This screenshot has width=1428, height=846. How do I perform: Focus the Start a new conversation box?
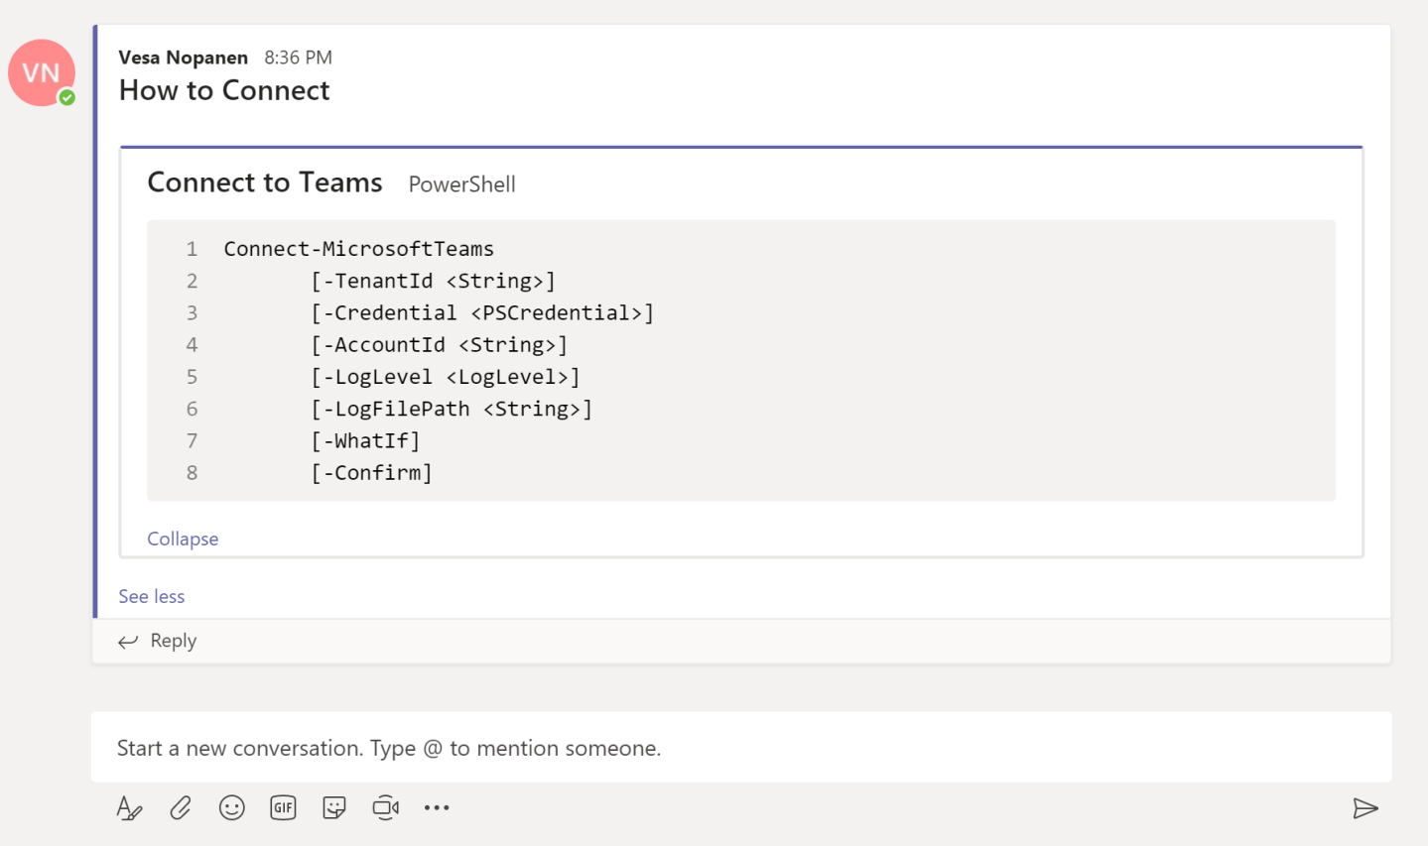coord(741,748)
